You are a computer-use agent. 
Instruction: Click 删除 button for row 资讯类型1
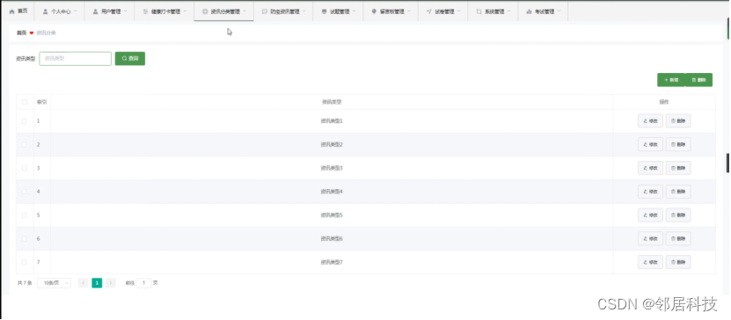(x=678, y=121)
